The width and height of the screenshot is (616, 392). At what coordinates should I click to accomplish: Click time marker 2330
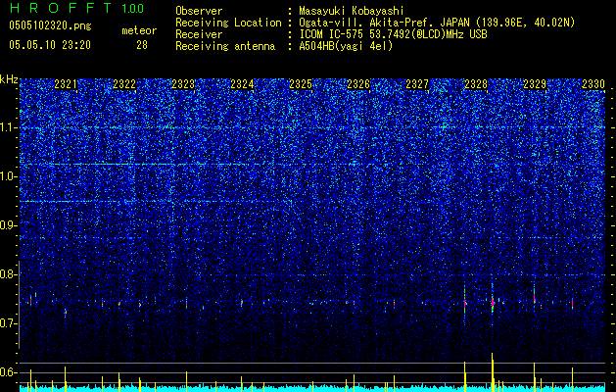(x=593, y=84)
